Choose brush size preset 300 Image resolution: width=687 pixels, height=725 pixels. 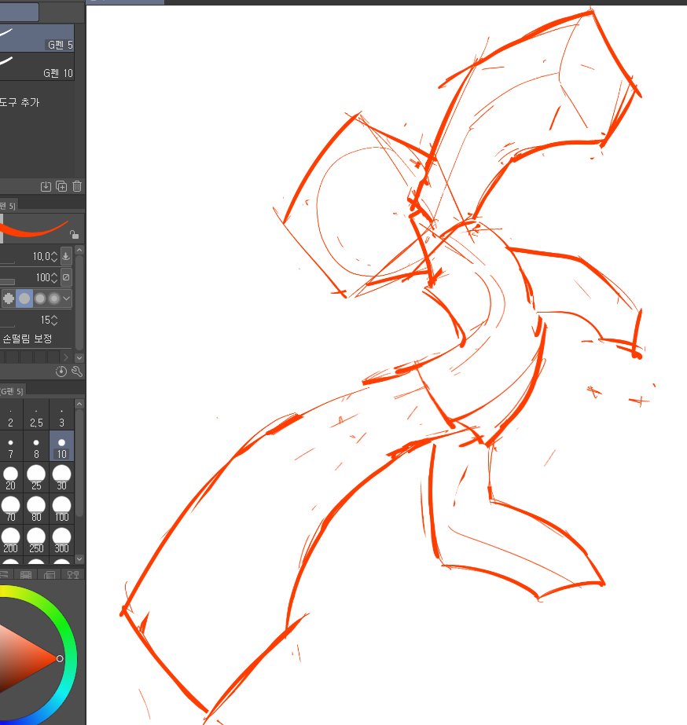[61, 540]
